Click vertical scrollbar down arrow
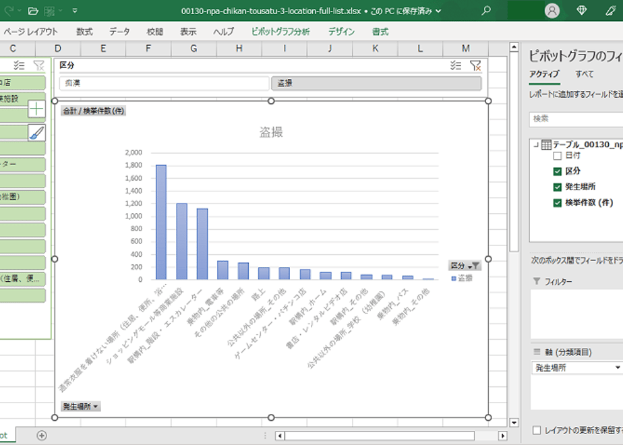This screenshot has width=623, height=445. click(514, 422)
